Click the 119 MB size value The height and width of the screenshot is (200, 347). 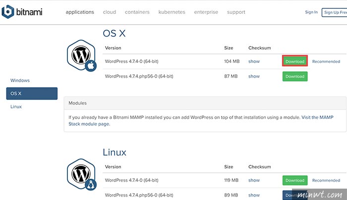[x=231, y=180]
